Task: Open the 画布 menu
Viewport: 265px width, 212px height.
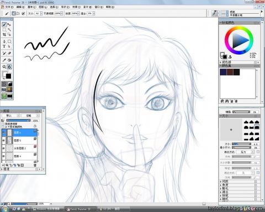Action: coord(31,7)
